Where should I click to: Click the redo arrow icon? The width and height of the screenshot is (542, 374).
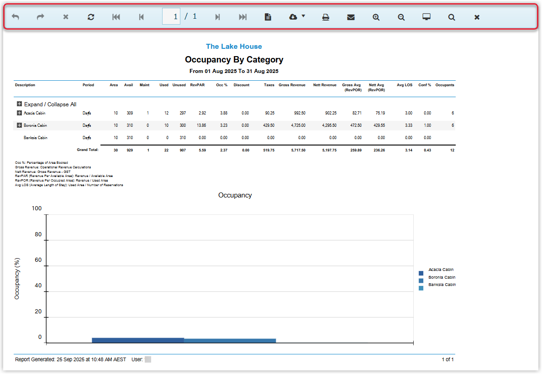click(x=41, y=17)
